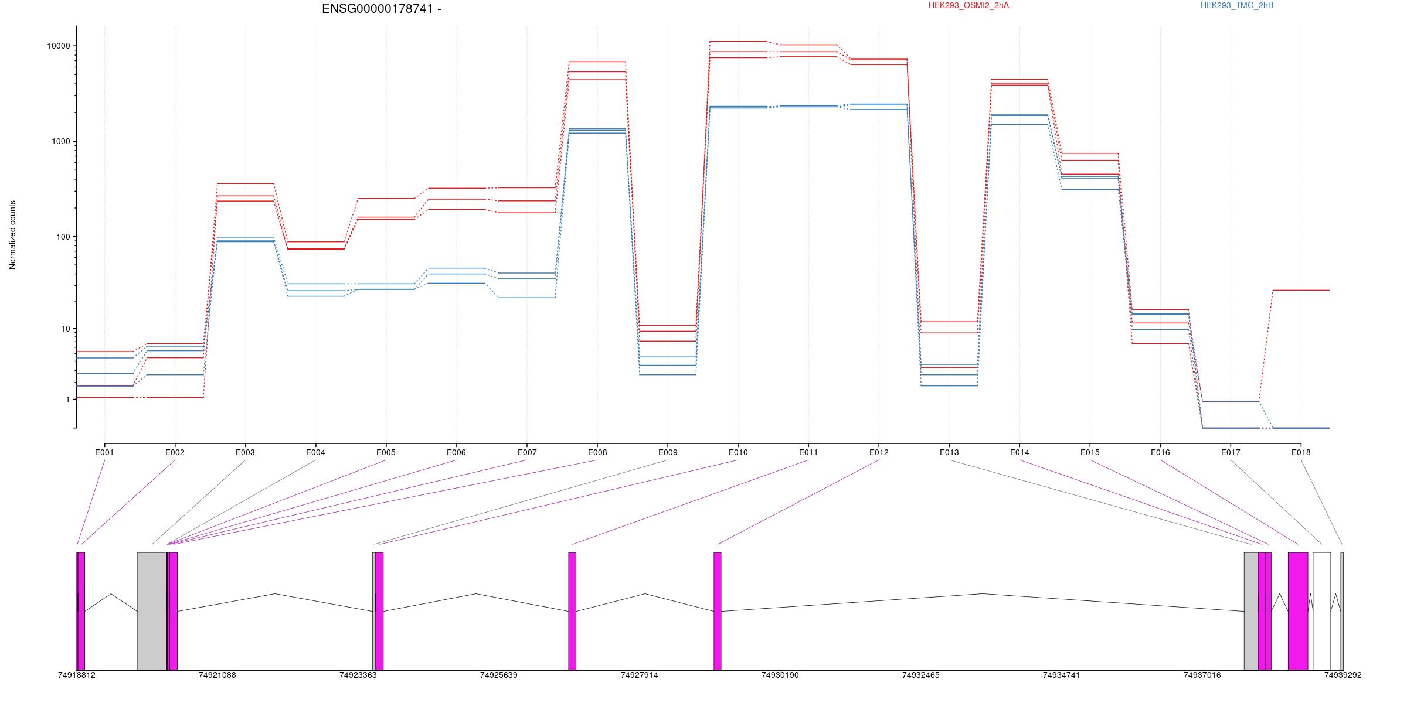Click the E007 exon label

coord(527,452)
